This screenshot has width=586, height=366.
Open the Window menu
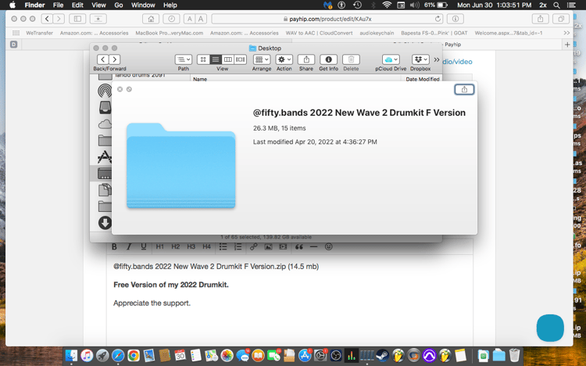(143, 5)
